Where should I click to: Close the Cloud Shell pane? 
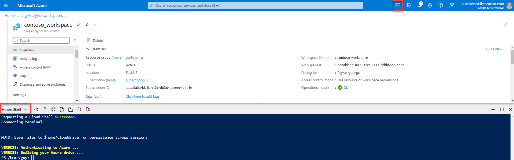click(x=511, y=109)
